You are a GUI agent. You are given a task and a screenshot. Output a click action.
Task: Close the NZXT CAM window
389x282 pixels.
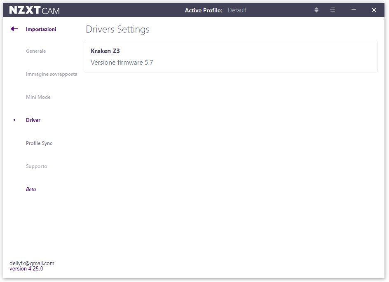pos(374,10)
